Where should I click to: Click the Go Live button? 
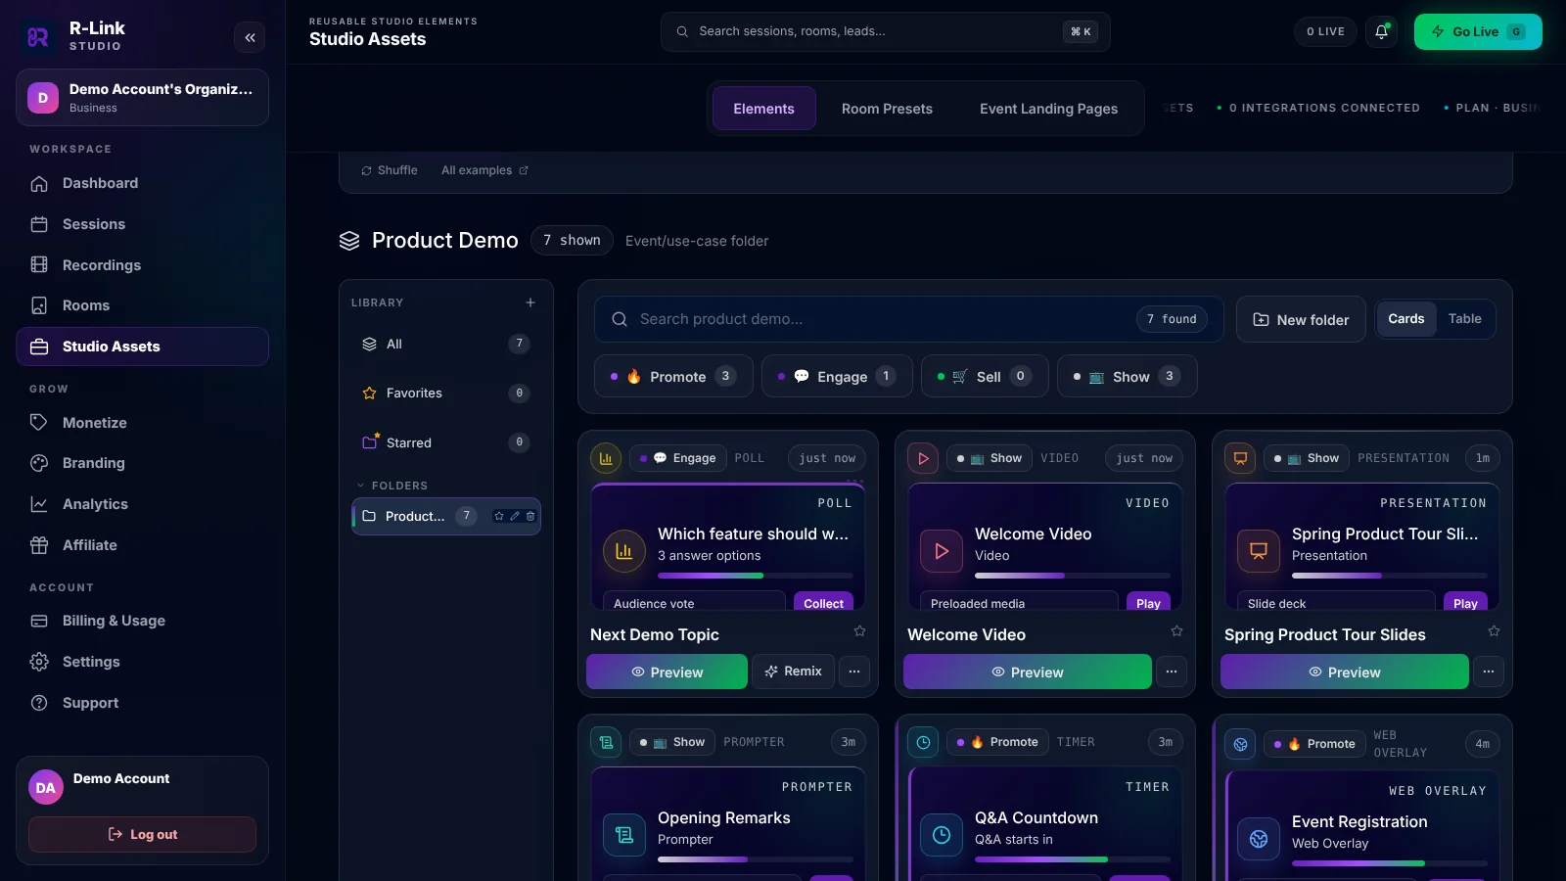click(x=1478, y=31)
